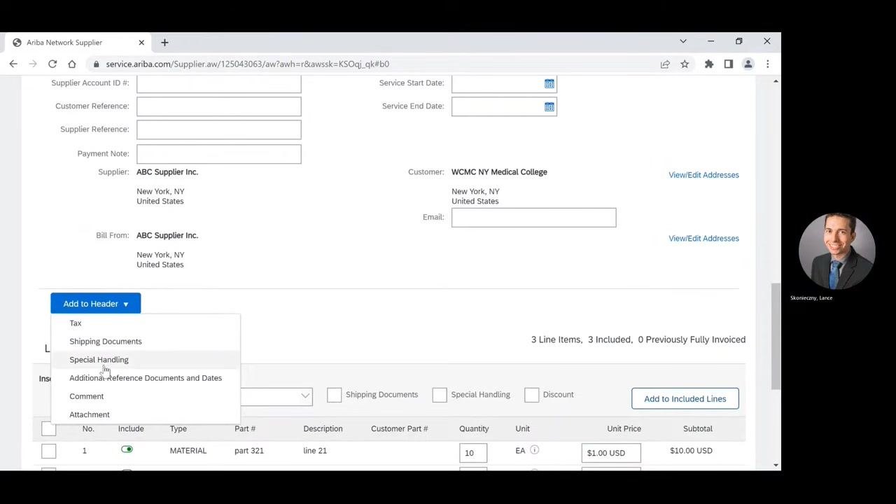Image resolution: width=896 pixels, height=504 pixels.
Task: Click 'part 321' in line 1
Action: click(x=249, y=451)
